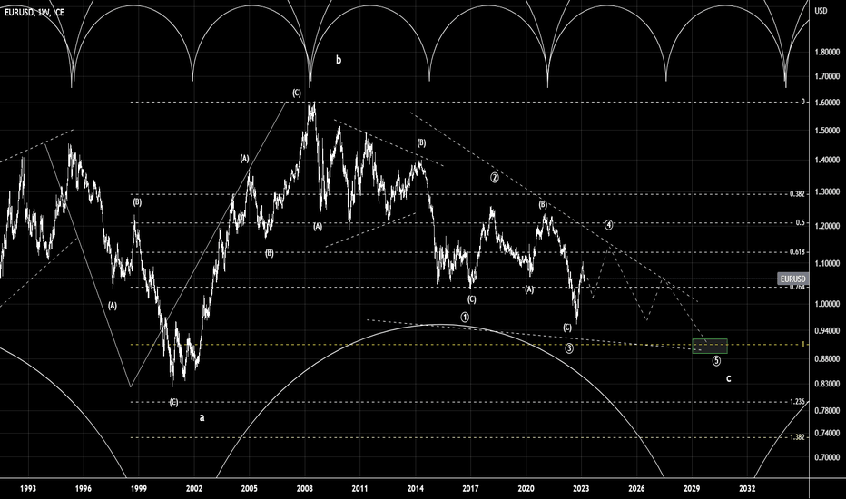Click the 0.83000 price axis label
Viewport: 846px width, 499px height.
(827, 384)
